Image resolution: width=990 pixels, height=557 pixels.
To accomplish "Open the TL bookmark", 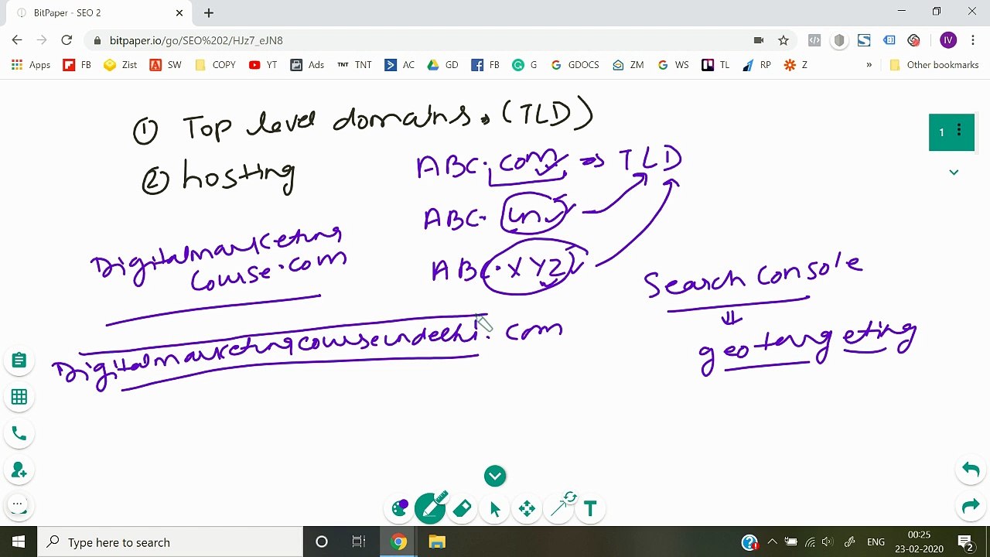I will [715, 65].
